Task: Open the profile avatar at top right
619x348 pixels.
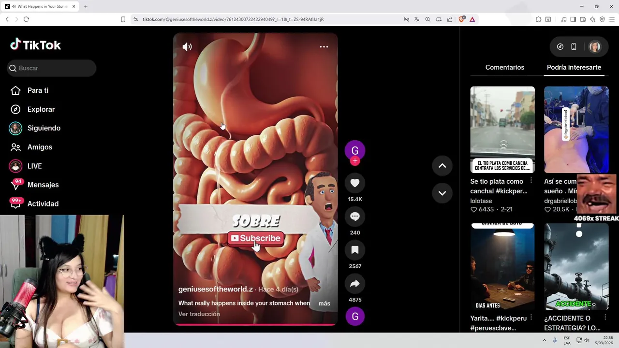Action: coord(594,47)
